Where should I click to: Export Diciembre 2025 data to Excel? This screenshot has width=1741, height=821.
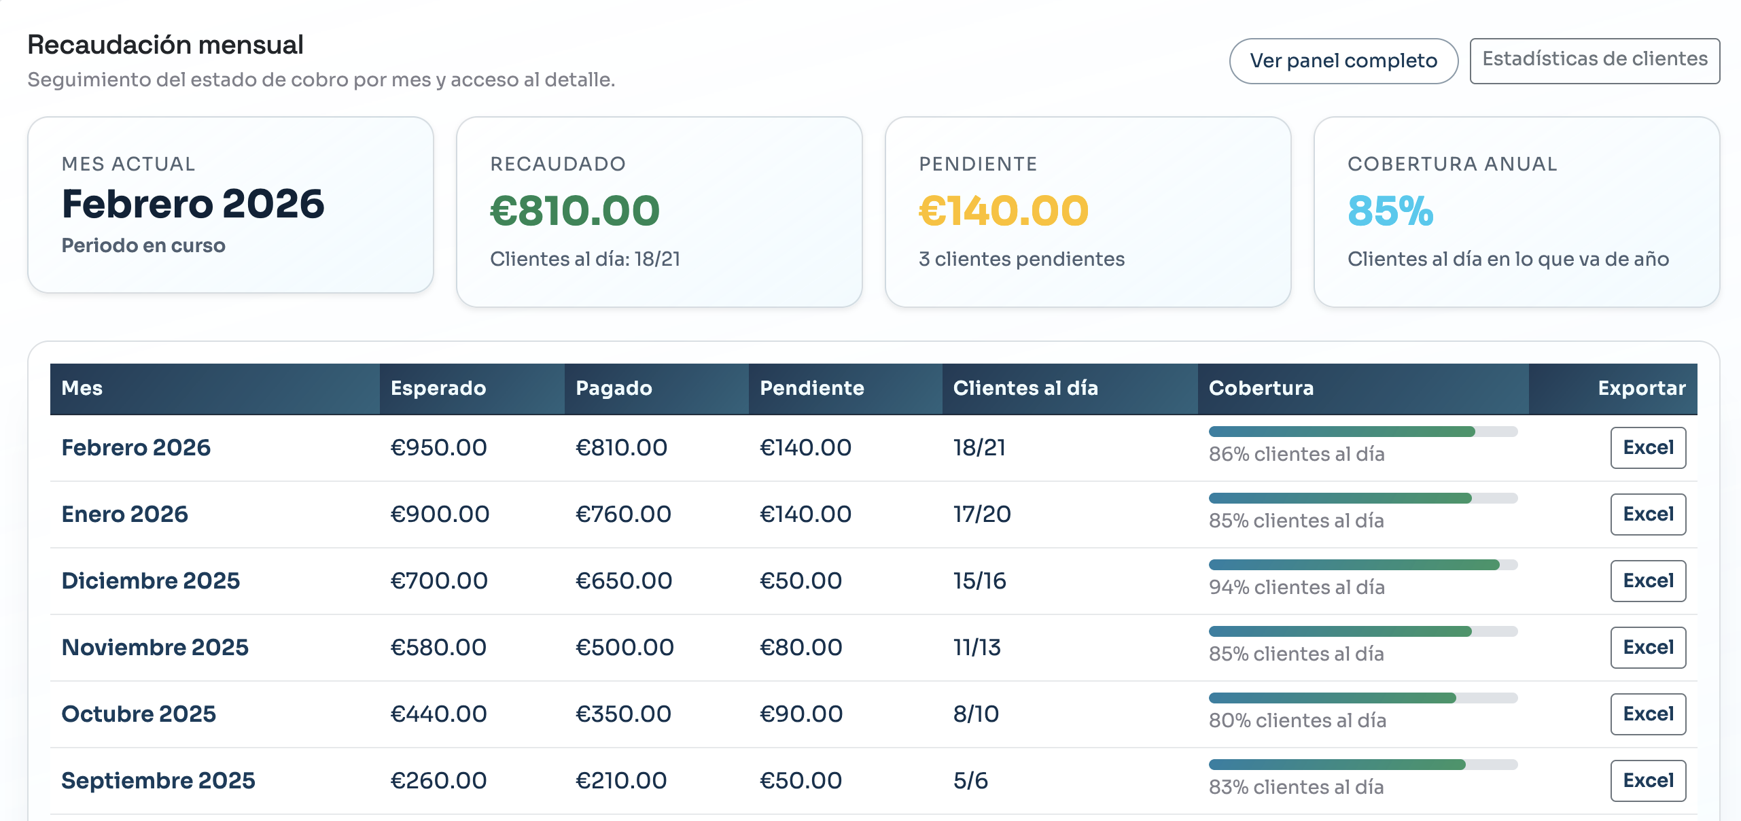pyautogui.click(x=1649, y=580)
